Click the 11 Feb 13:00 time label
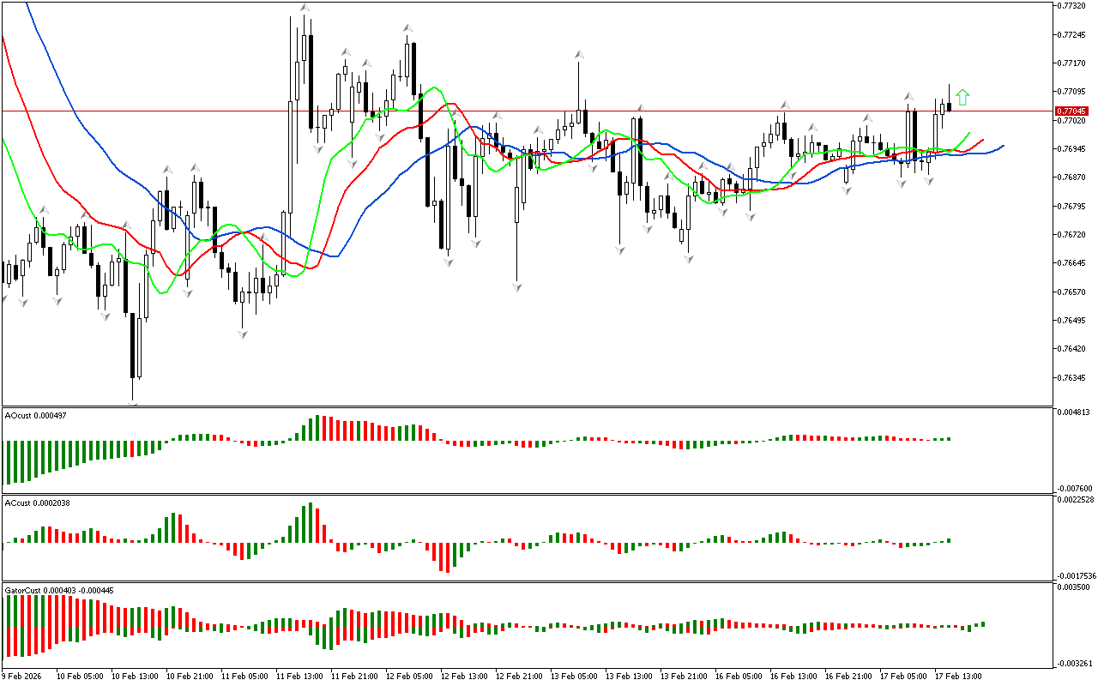Image resolution: width=1098 pixels, height=686 pixels. (299, 677)
